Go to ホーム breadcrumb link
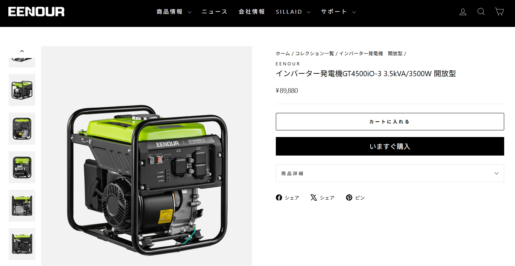The height and width of the screenshot is (266, 515). tap(283, 53)
